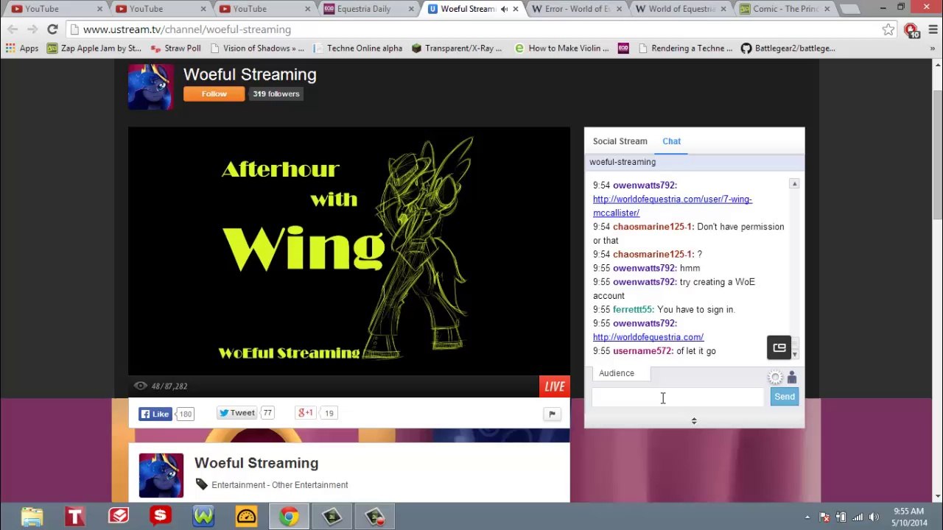Switch to the Social Stream tab
Image resolution: width=943 pixels, height=530 pixels.
[620, 141]
